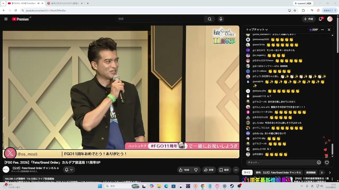339x190 pixels.
Task: Open the taskbar clock and date
Action: click(331, 186)
